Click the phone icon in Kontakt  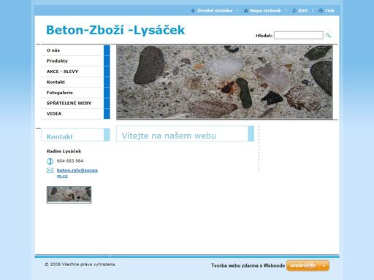click(50, 161)
